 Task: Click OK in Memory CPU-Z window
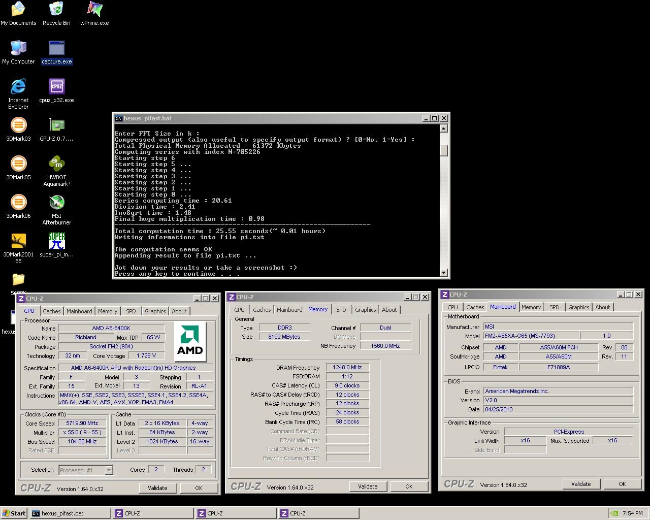tap(409, 486)
